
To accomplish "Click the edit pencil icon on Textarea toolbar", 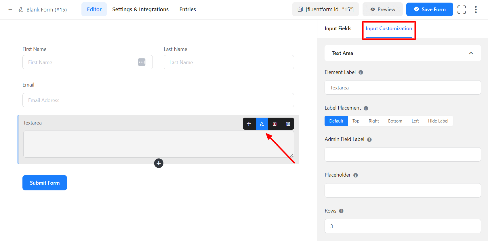I will click(262, 124).
